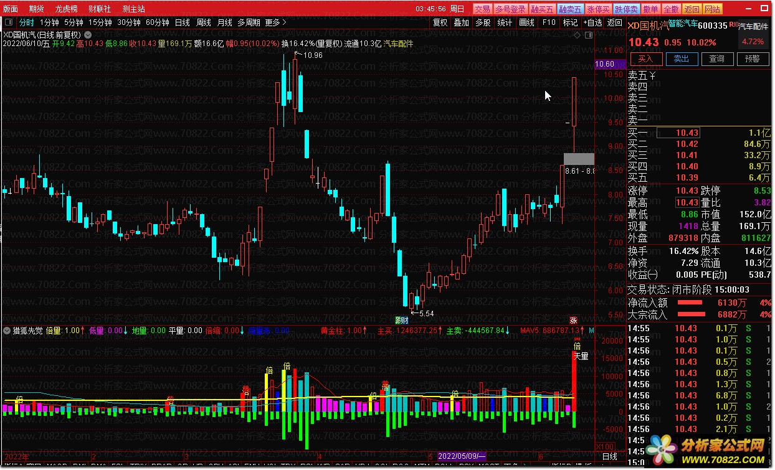Image resolution: width=775 pixels, height=470 pixels.
Task: Click the 融卖五 button
Action: pyautogui.click(x=570, y=9)
